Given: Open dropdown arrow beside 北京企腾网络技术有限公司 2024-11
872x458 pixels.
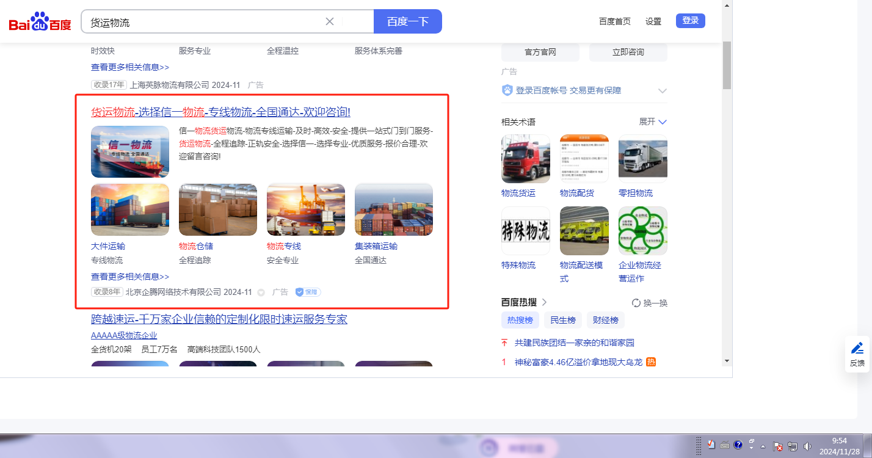Looking at the screenshot, I should [261, 293].
